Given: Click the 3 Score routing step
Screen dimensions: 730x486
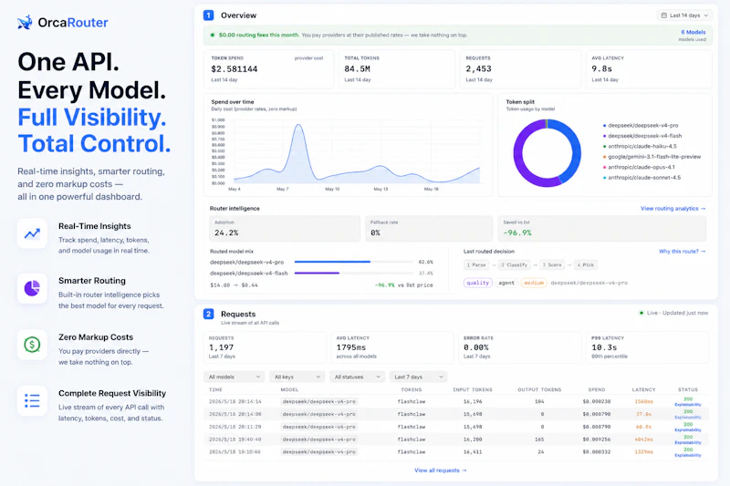Looking at the screenshot, I should [552, 265].
